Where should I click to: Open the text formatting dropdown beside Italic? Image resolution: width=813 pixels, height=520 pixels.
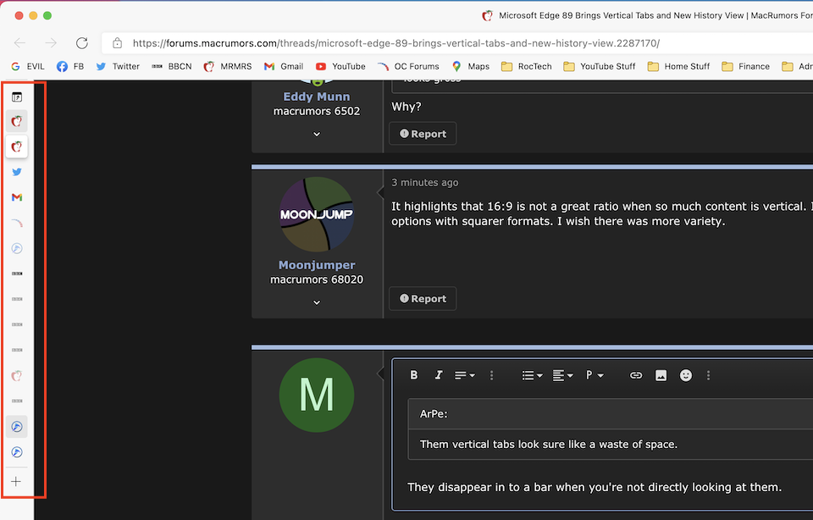tap(465, 375)
